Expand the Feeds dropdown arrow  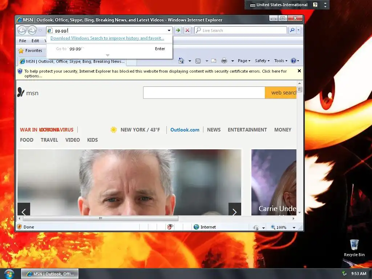click(x=207, y=61)
